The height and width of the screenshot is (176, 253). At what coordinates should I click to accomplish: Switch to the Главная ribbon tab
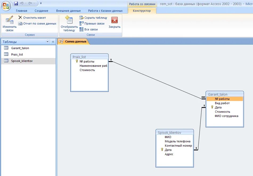coord(22,11)
